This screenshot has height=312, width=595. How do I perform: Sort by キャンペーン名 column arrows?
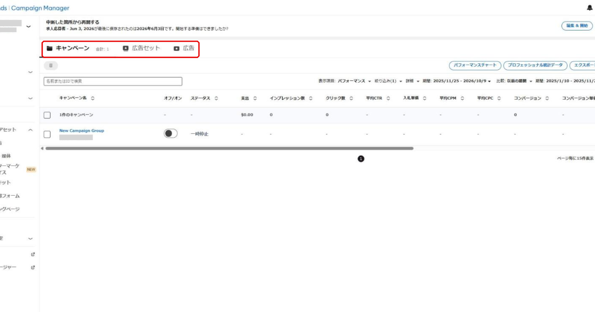(x=93, y=98)
